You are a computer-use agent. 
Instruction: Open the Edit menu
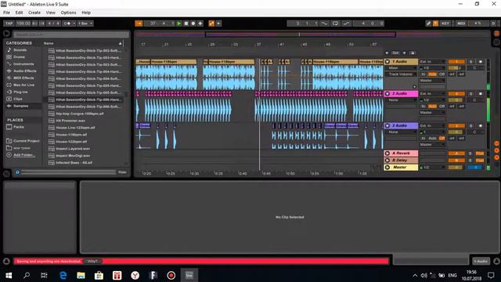coord(19,13)
